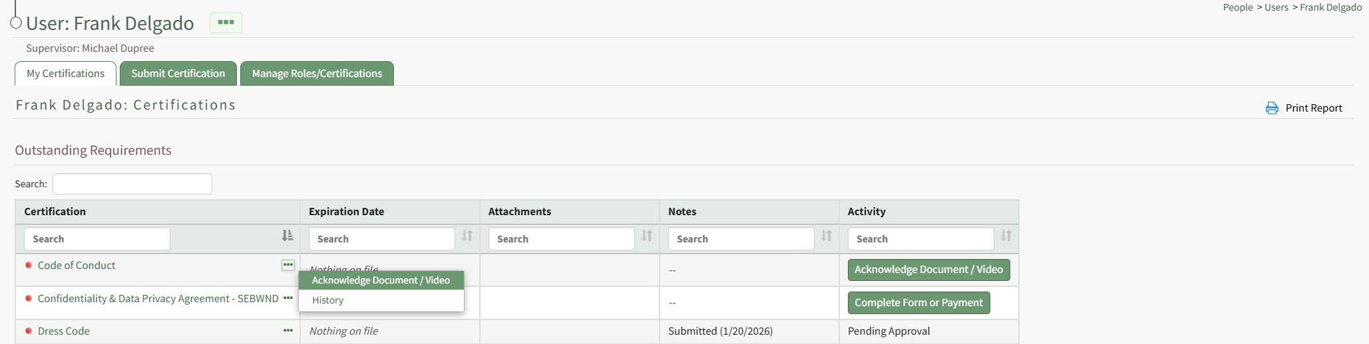
Task: Open the user options ellipsis beside Frank Delgado
Action: 226,23
